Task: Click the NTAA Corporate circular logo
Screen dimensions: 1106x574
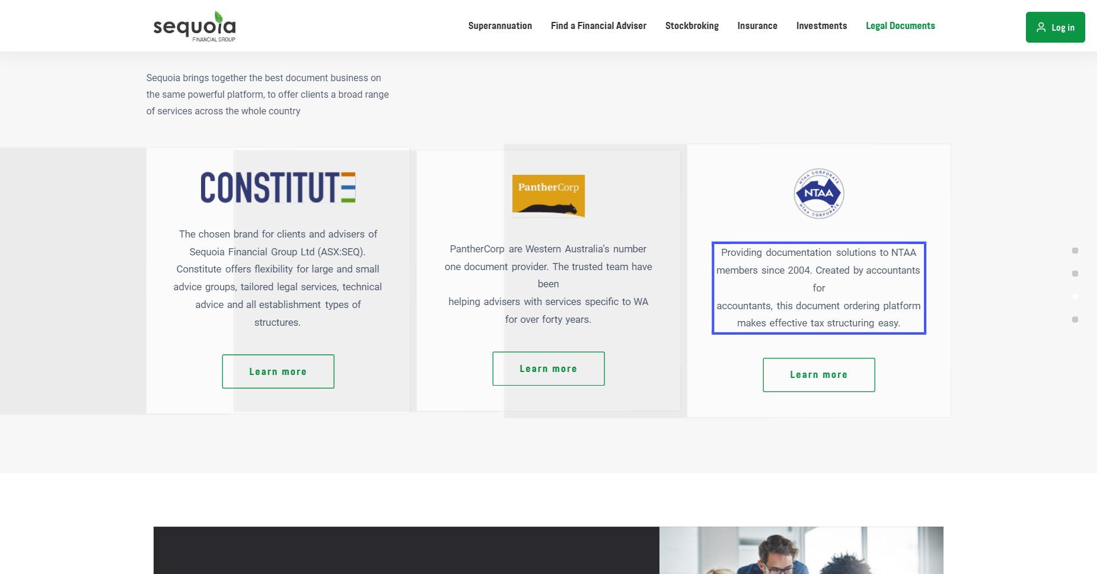Action: click(x=818, y=194)
